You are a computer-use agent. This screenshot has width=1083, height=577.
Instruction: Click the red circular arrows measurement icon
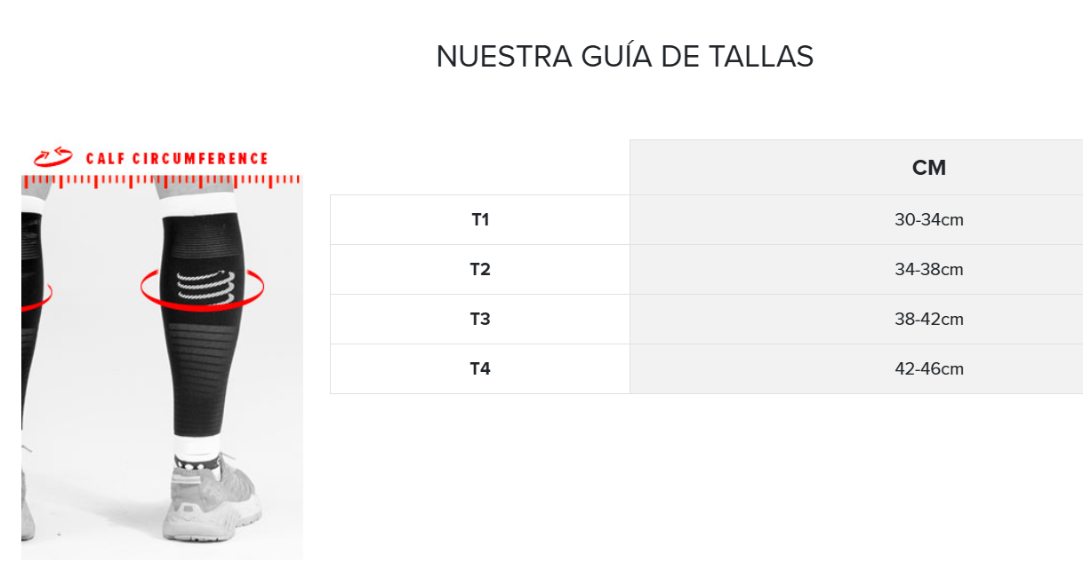pos(52,158)
